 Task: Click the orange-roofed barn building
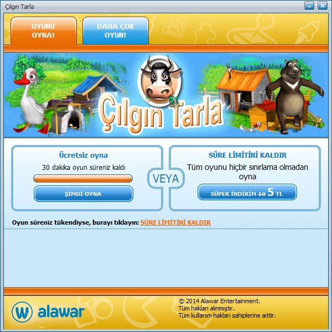(243, 90)
